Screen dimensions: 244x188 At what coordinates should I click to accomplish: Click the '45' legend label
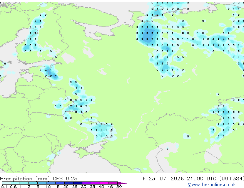[x=110, y=186]
